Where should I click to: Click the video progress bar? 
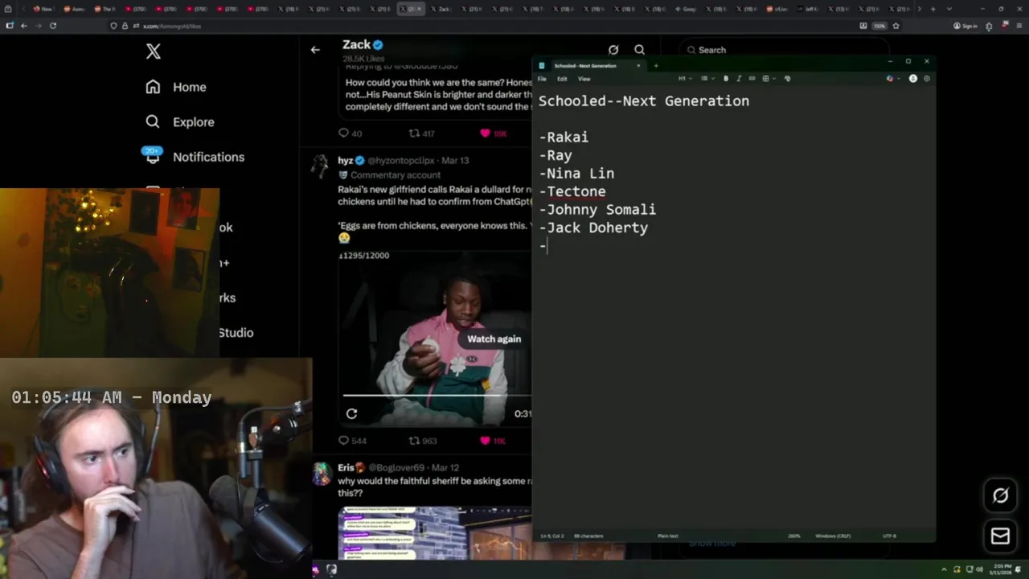click(x=437, y=395)
